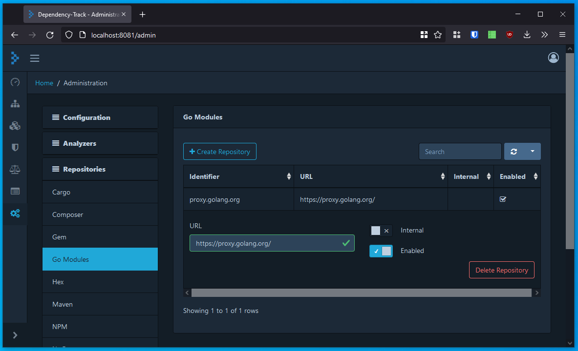Focus the repository Search field
Viewport: 578px width, 351px height.
click(460, 152)
